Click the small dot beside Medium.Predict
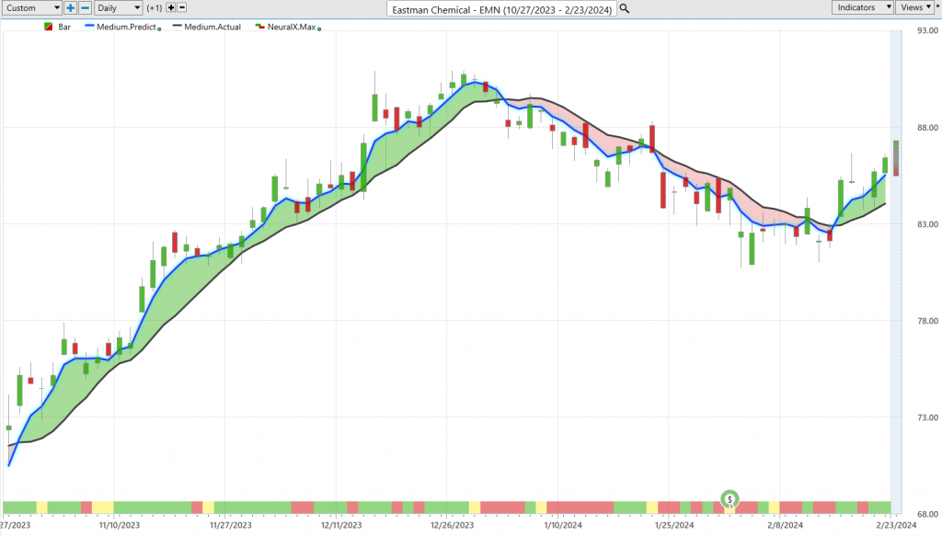Screen dimensions: 942x536 pos(159,29)
